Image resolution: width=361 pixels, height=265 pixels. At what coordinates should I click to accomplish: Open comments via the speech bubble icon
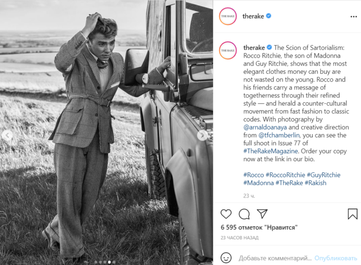[244, 214]
